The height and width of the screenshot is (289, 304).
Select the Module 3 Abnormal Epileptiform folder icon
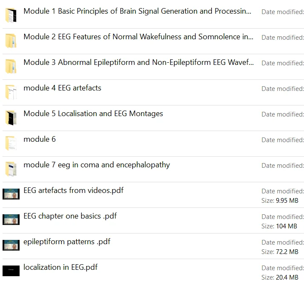[x=11, y=66]
